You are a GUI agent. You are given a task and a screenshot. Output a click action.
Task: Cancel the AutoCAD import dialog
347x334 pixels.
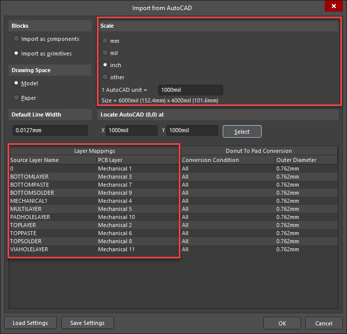[324, 323]
